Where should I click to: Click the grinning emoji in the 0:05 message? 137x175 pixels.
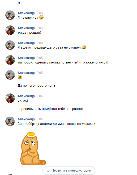[20, 77]
